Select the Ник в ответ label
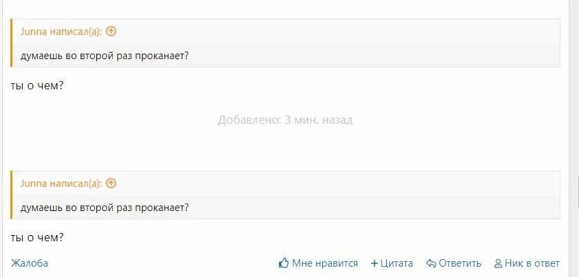579x277 pixels. (x=532, y=263)
